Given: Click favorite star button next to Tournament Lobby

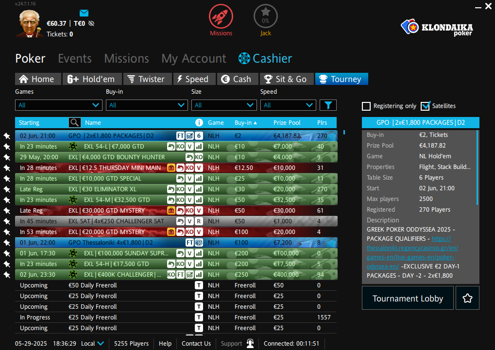Looking at the screenshot, I should [467, 298].
